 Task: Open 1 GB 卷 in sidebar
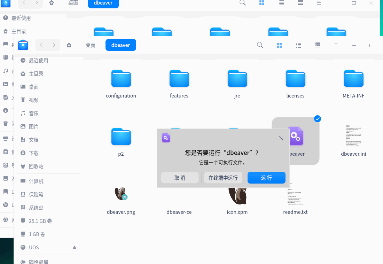point(37,234)
